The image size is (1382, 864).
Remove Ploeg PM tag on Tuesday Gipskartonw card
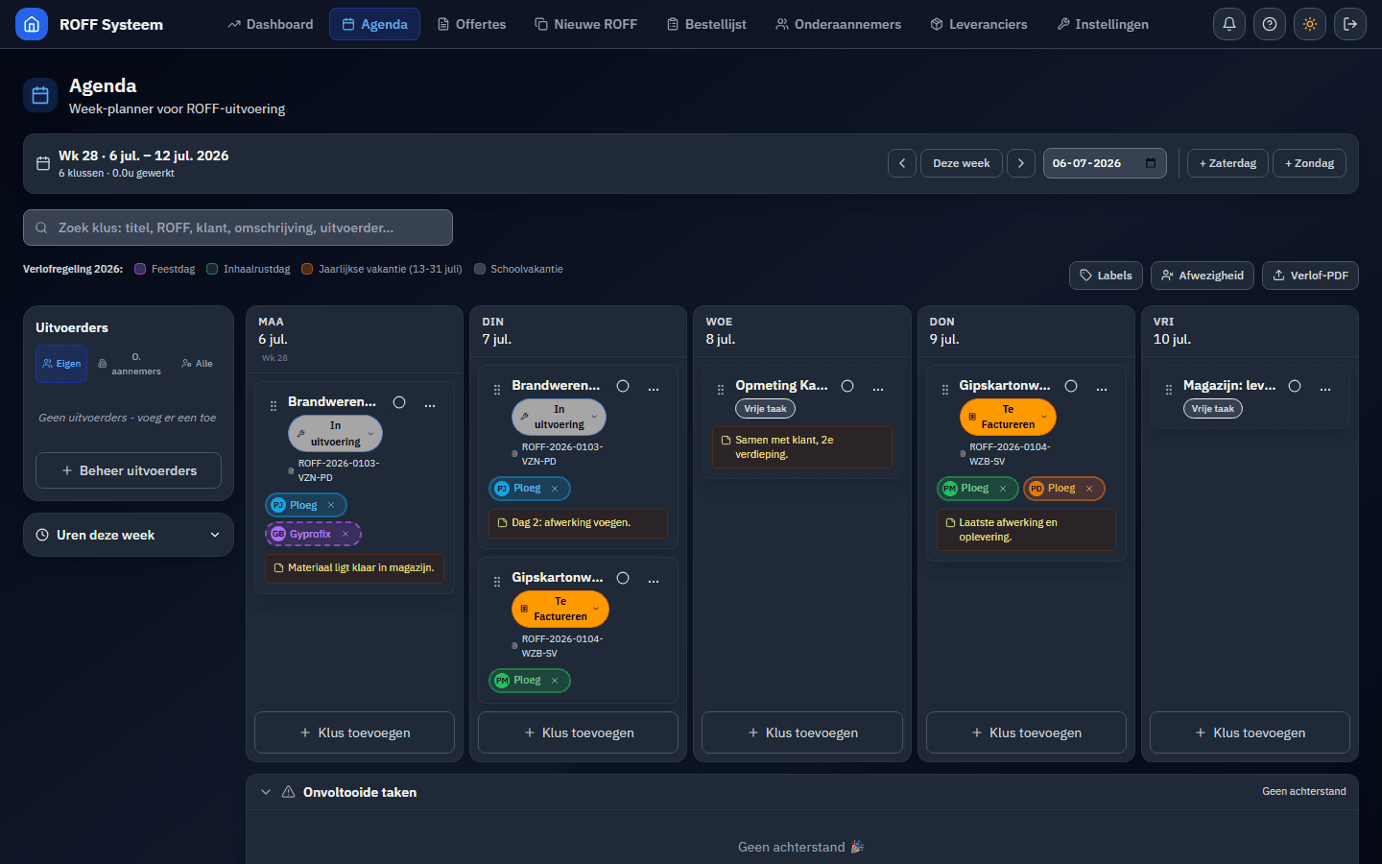point(555,681)
